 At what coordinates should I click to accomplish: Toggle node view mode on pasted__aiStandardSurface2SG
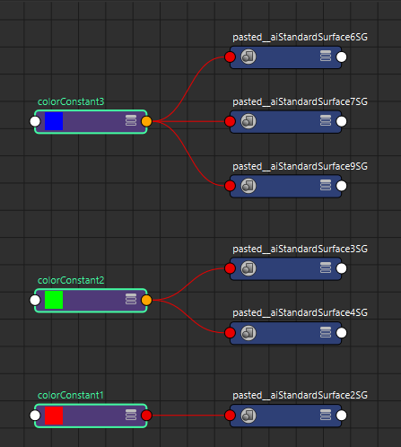326,415
